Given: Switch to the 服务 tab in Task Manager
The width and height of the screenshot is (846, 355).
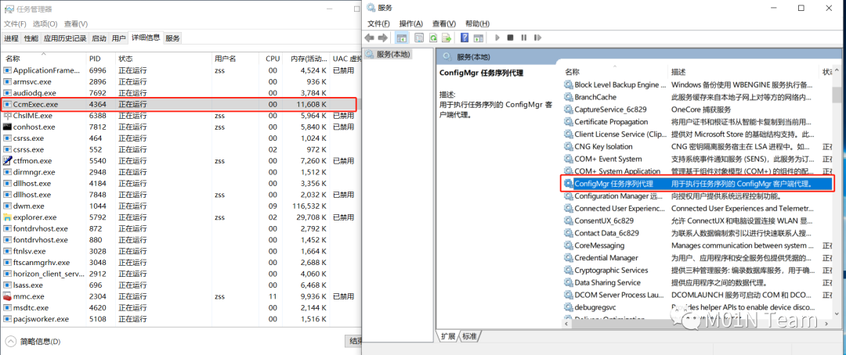Looking at the screenshot, I should (172, 38).
